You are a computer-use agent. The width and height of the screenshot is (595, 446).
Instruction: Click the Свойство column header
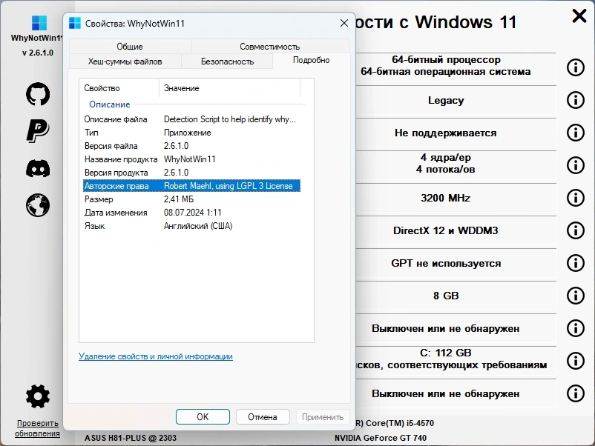(x=119, y=88)
